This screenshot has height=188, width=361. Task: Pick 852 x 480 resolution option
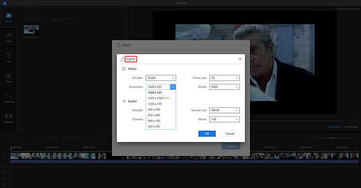(161, 115)
